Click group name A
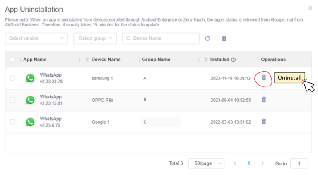Image resolution: width=318 pixels, height=175 pixels. click(x=145, y=78)
